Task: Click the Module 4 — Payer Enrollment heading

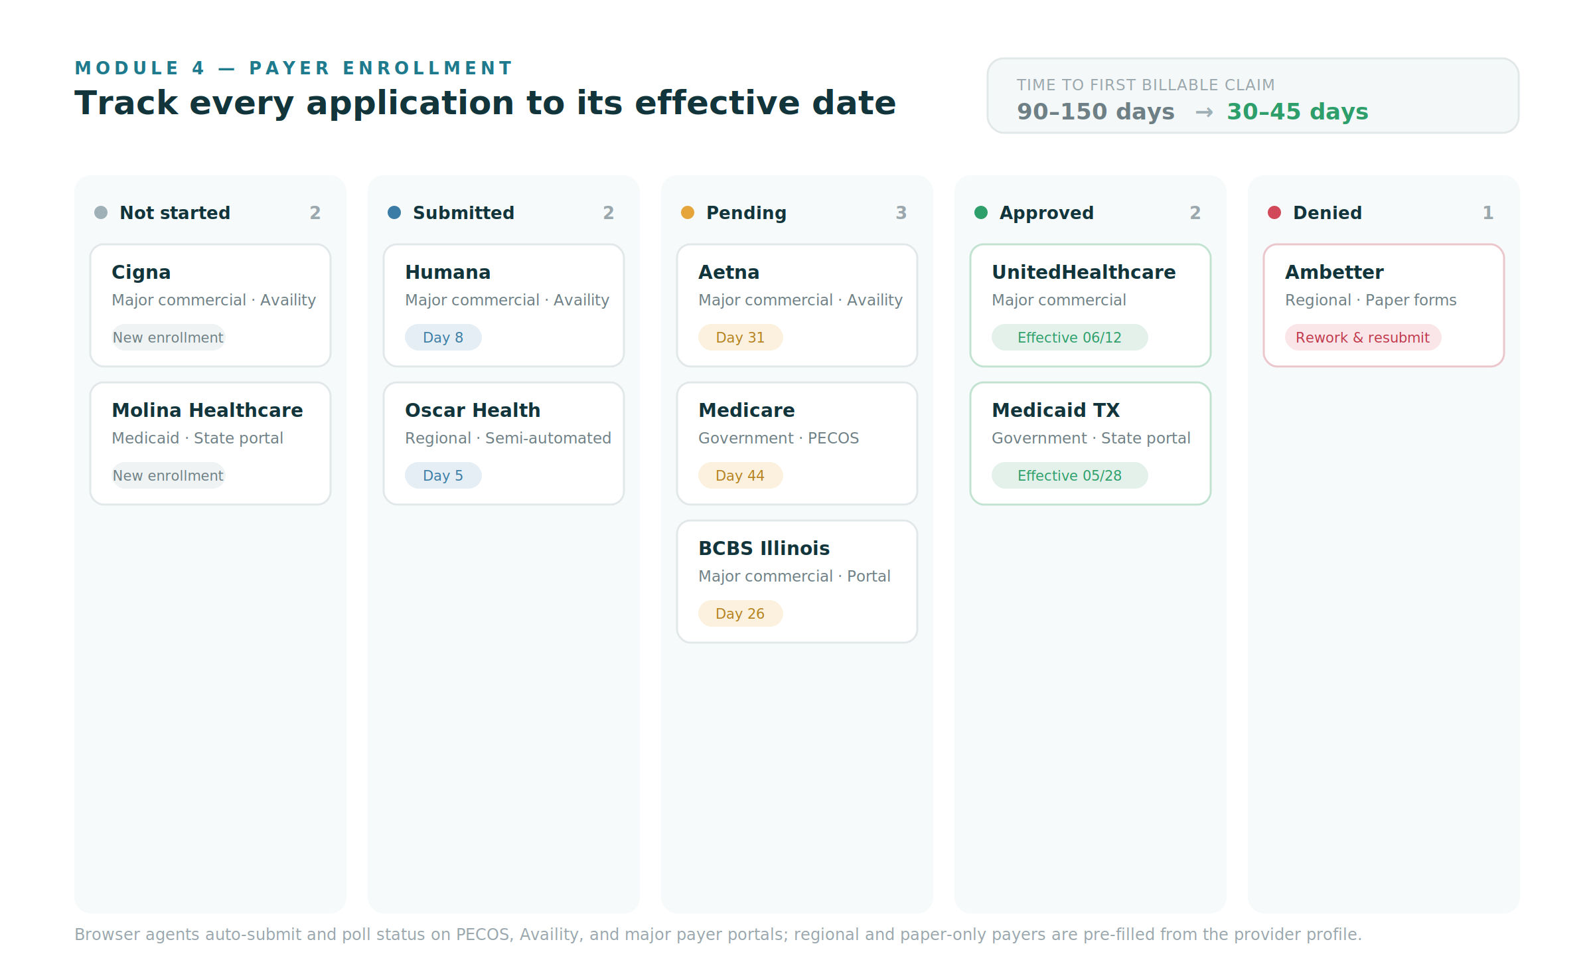Action: click(x=293, y=68)
